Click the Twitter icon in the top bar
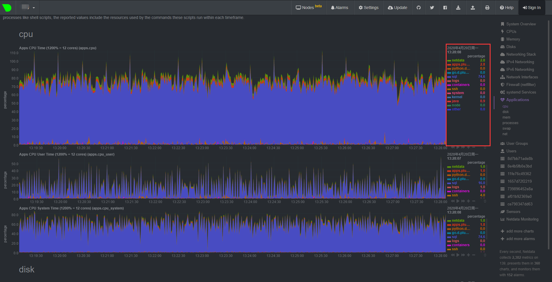This screenshot has height=282, width=552. 432,8
